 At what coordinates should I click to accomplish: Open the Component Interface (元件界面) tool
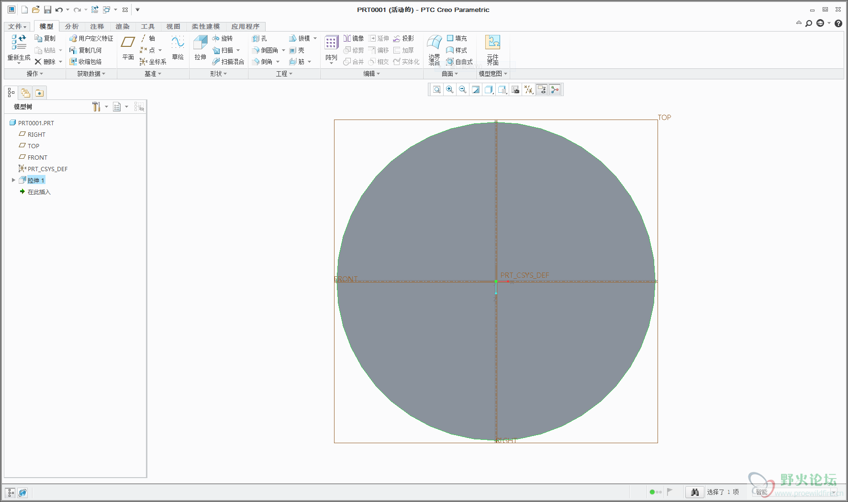pyautogui.click(x=493, y=50)
